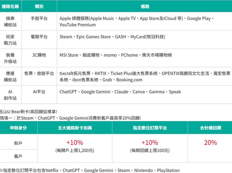Click the 通路名稱 column header

click(10, 6)
